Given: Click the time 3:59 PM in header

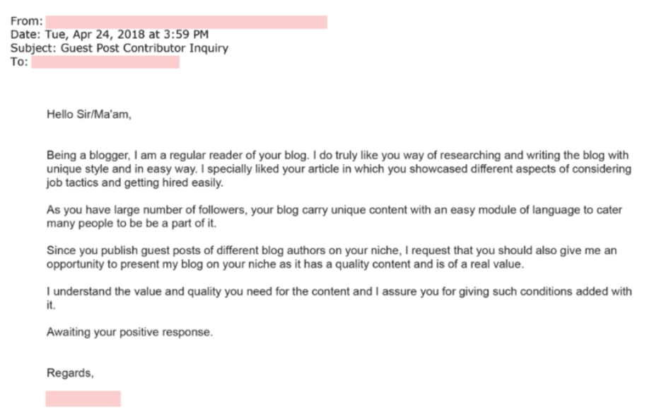Looking at the screenshot, I should pyautogui.click(x=186, y=34).
